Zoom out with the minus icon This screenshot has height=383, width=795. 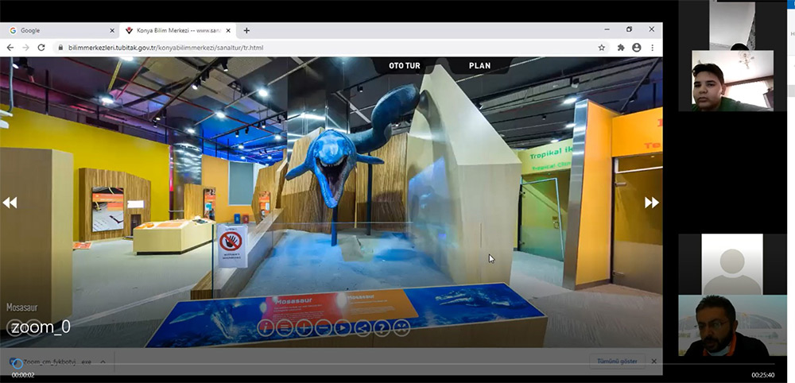tap(324, 327)
